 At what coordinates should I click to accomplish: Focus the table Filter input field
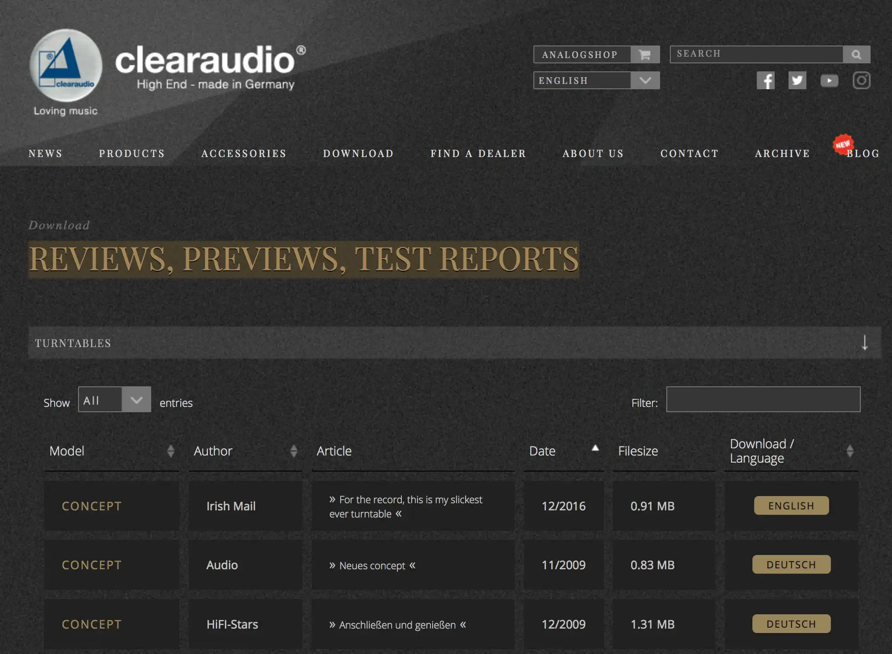(763, 399)
